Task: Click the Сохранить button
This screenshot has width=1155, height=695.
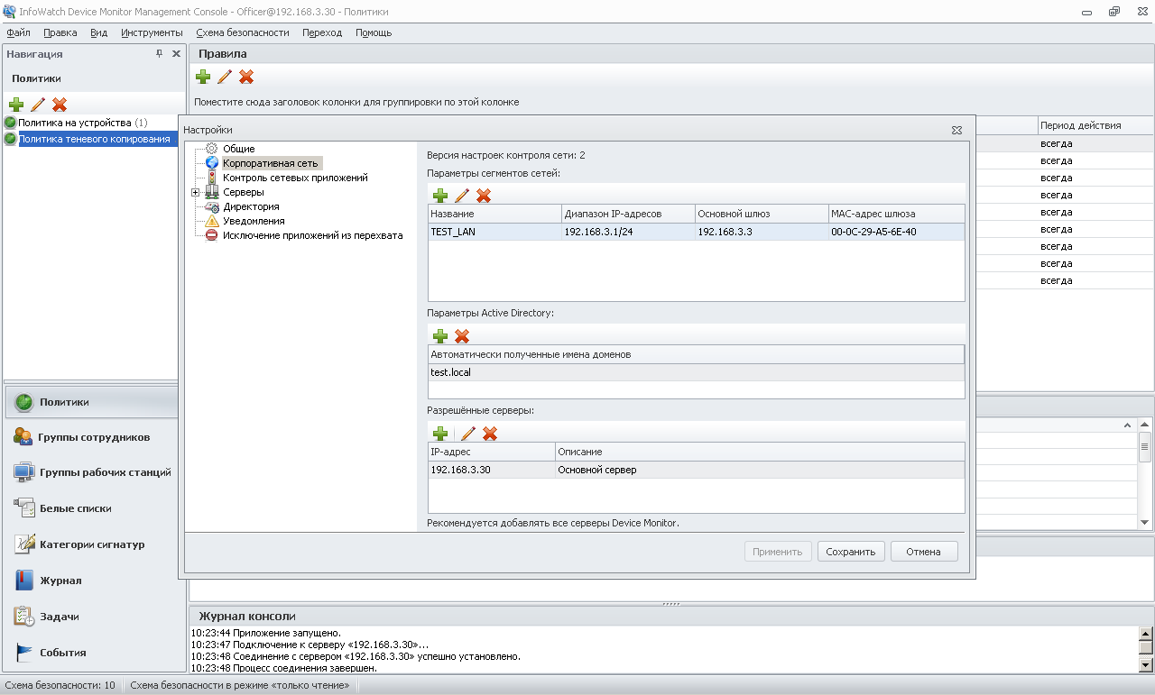Action: [850, 552]
